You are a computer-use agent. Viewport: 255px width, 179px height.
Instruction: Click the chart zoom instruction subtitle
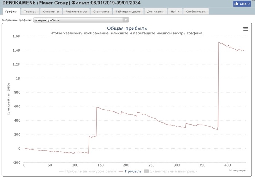click(127, 33)
